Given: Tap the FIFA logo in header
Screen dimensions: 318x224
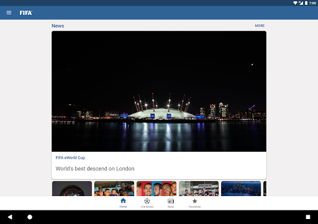Looking at the screenshot, I should [x=26, y=13].
